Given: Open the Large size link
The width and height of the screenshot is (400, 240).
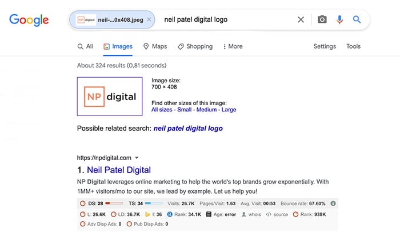Looking at the screenshot, I should (x=229, y=110).
